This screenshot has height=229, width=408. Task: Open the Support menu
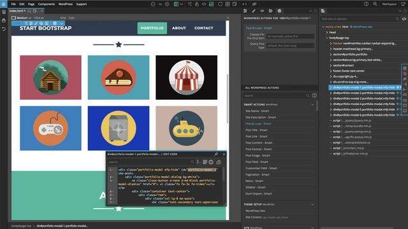(82, 4)
